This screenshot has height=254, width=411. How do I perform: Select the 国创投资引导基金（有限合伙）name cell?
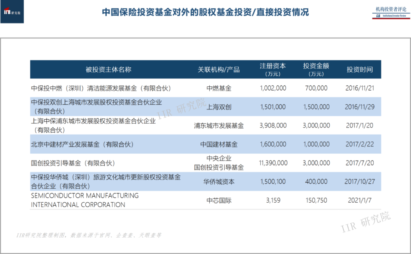[73, 163]
